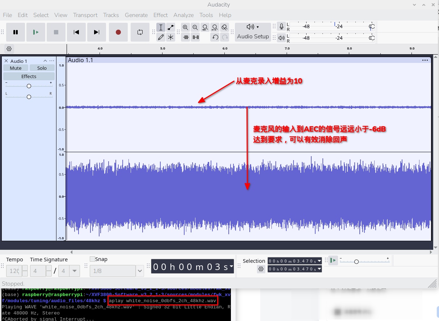Click the playback meter speaker icon

point(282,38)
